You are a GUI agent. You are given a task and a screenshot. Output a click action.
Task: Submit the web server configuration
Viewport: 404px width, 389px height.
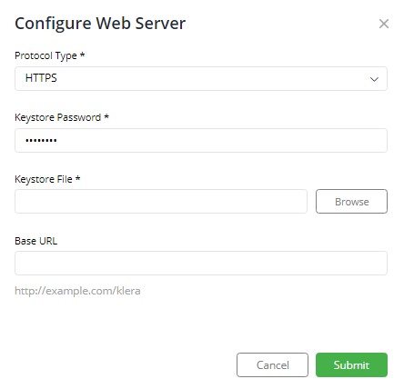click(351, 364)
